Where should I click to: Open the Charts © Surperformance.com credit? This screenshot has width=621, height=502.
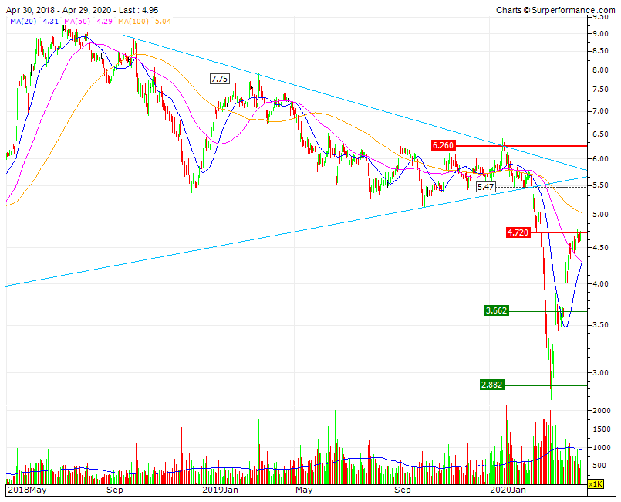click(555, 10)
